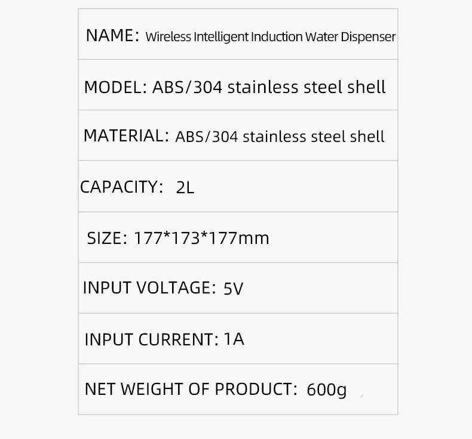Click the word Dispenser in name row
The height and width of the screenshot is (439, 472).
click(x=368, y=37)
